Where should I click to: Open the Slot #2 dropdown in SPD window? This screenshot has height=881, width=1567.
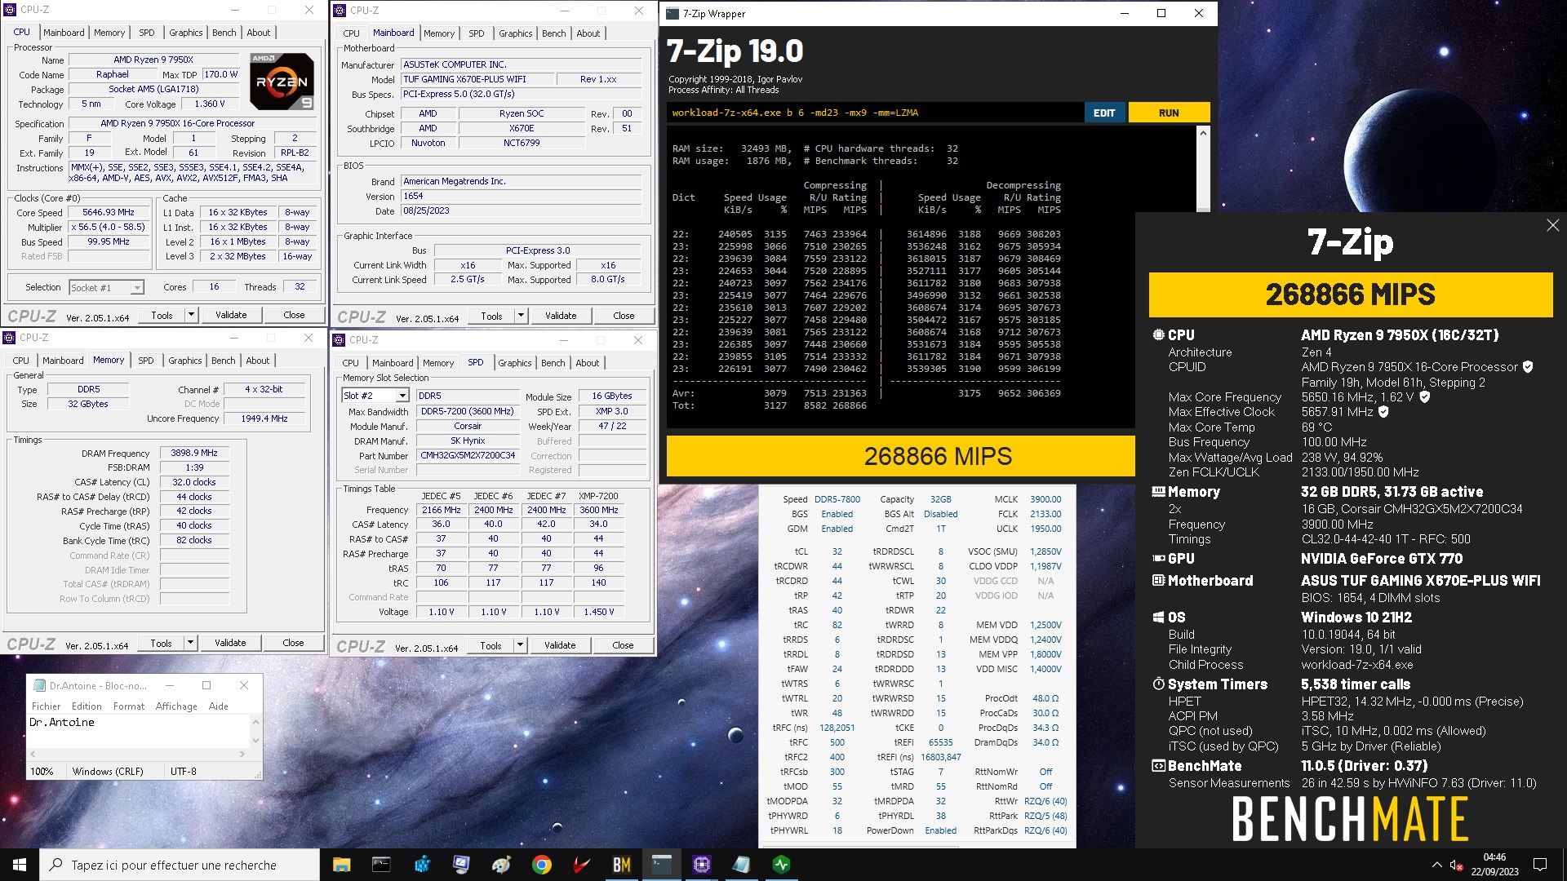click(375, 396)
